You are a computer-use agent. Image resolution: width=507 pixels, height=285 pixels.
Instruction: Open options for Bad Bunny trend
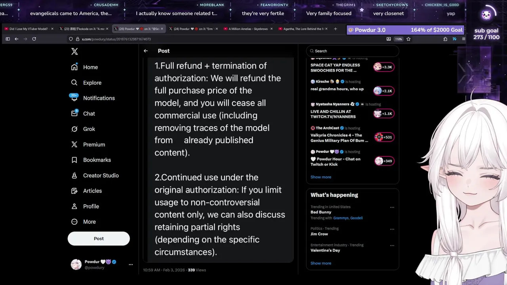392,207
